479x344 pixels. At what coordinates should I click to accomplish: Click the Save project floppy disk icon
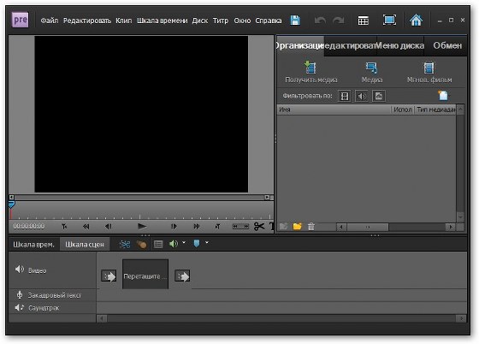click(x=295, y=21)
